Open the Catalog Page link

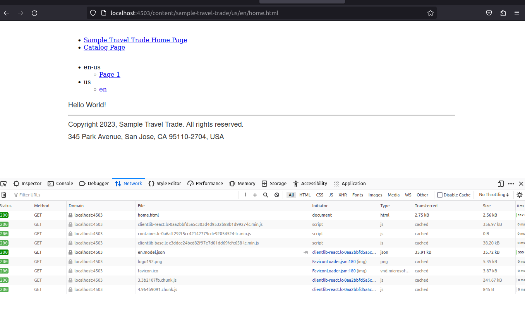click(x=104, y=47)
